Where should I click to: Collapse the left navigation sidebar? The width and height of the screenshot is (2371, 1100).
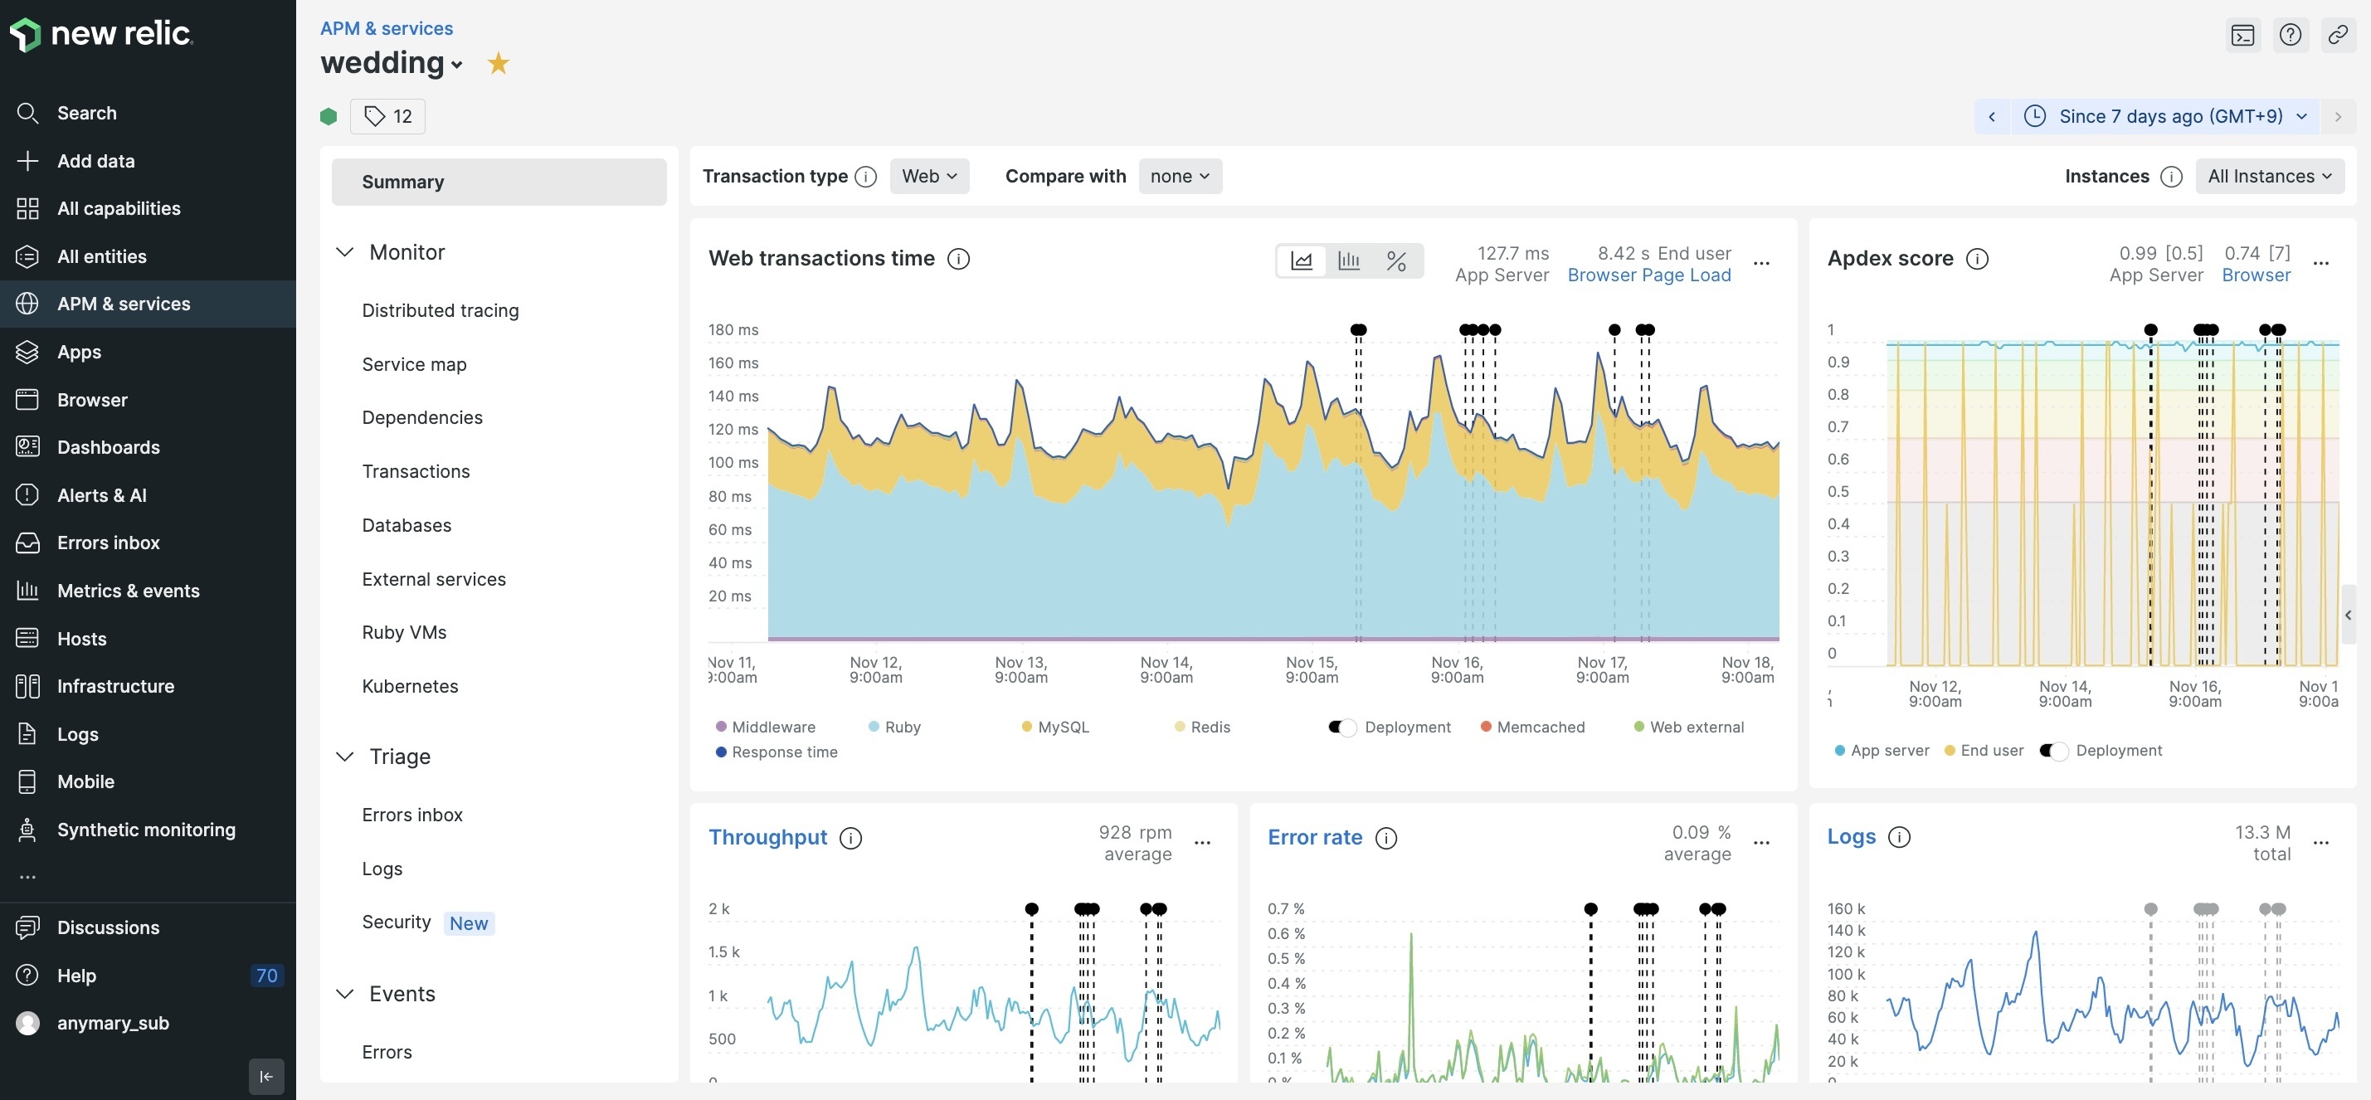266,1076
